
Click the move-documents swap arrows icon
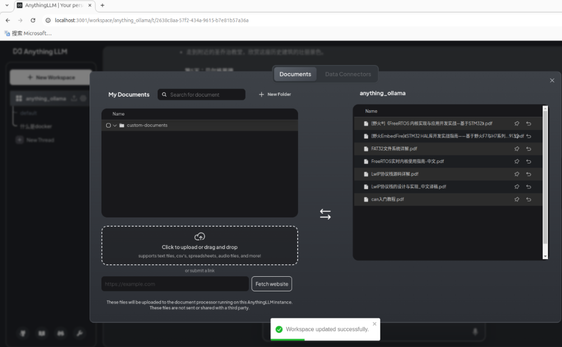pos(325,214)
